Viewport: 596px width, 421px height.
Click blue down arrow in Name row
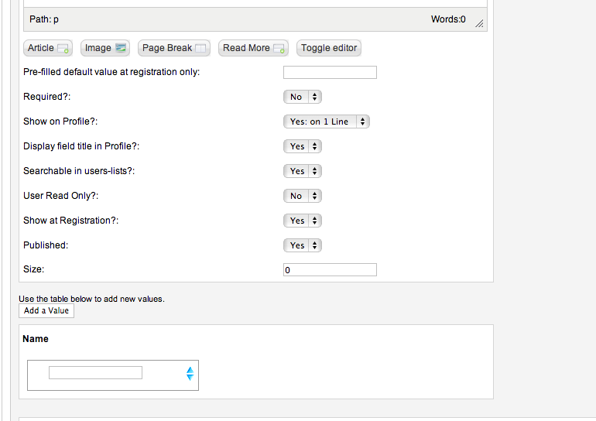pos(190,378)
